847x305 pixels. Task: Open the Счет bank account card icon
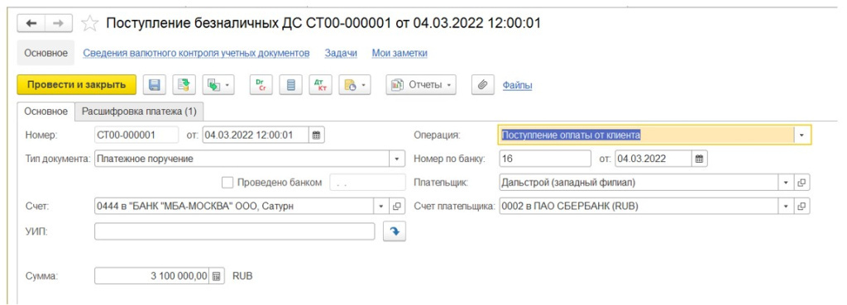coord(397,206)
